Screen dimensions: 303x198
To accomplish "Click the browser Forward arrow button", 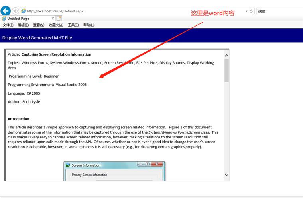I will coord(15,11).
